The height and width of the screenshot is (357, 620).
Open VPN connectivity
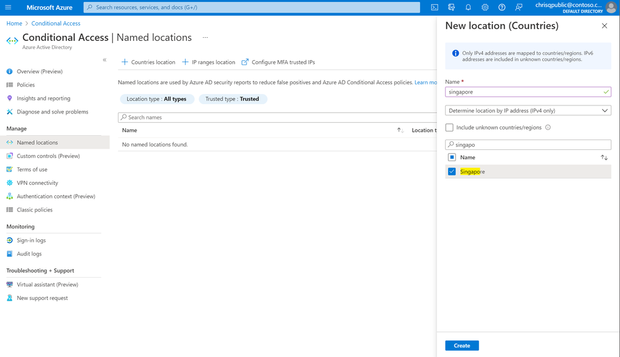(x=37, y=183)
